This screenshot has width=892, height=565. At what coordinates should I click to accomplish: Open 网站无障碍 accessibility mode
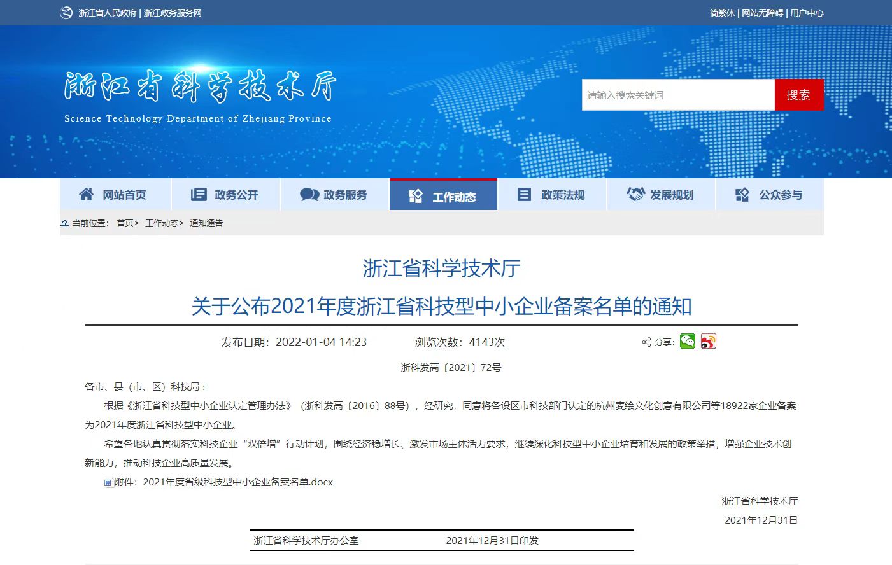[762, 12]
